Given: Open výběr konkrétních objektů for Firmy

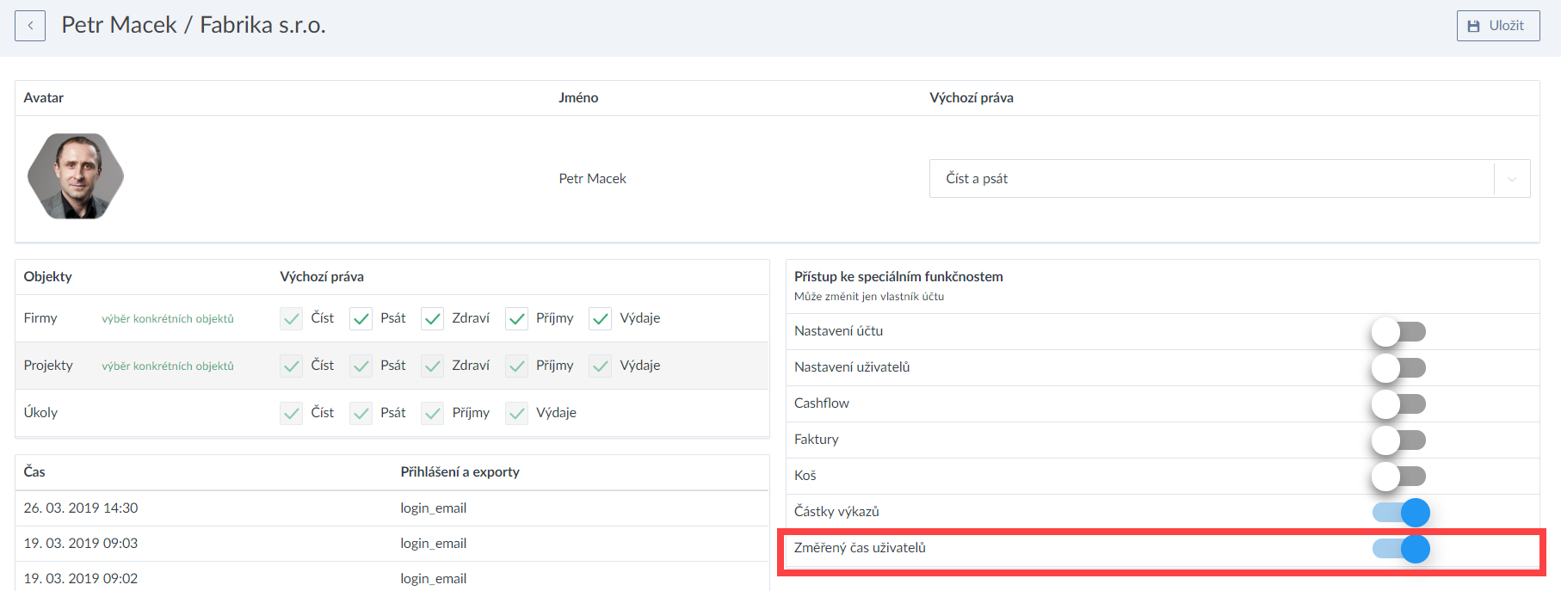Looking at the screenshot, I should [168, 319].
